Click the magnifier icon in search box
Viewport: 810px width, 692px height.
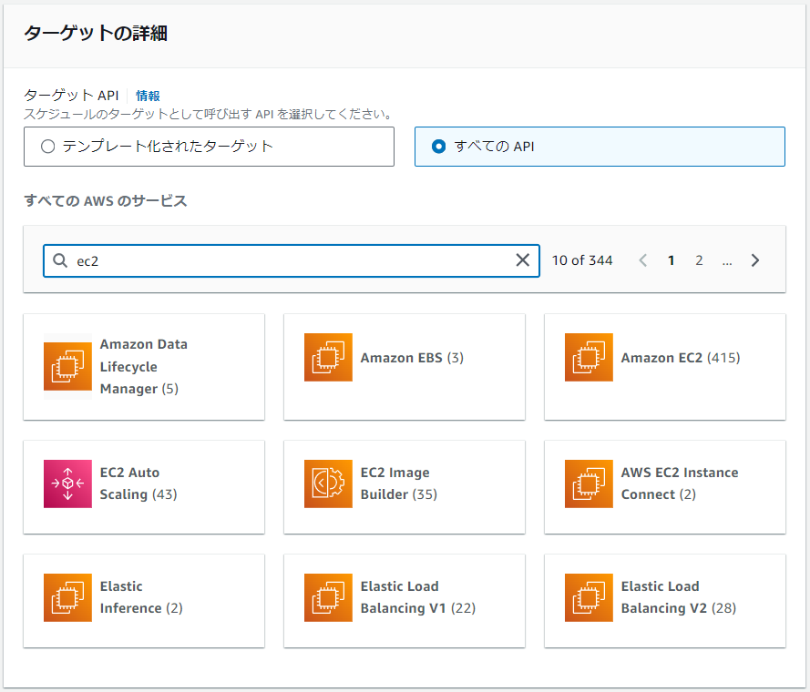pyautogui.click(x=60, y=260)
